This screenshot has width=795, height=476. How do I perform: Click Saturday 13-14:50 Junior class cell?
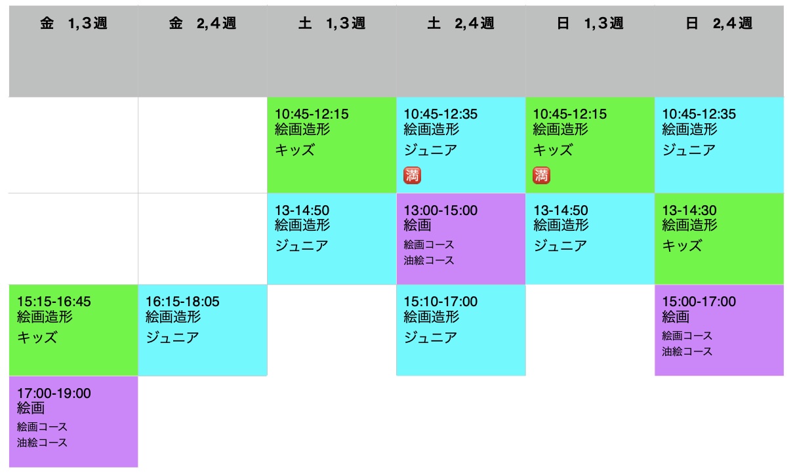[x=332, y=239]
